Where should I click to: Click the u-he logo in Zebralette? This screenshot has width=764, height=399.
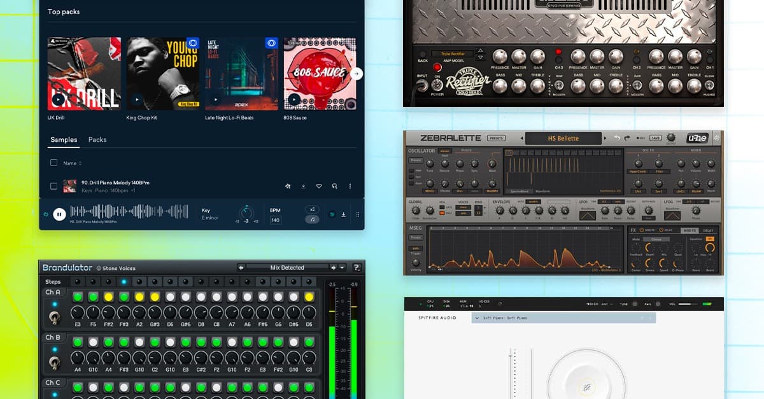pos(698,137)
